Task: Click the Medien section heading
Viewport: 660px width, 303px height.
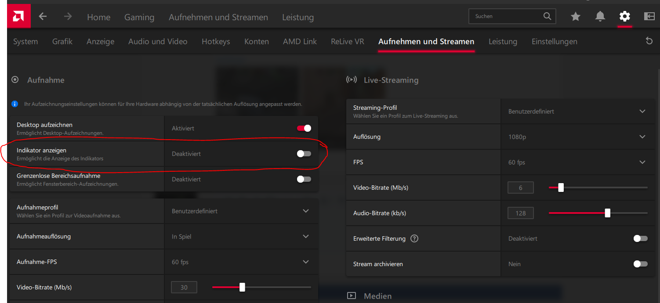Action: pos(377,296)
